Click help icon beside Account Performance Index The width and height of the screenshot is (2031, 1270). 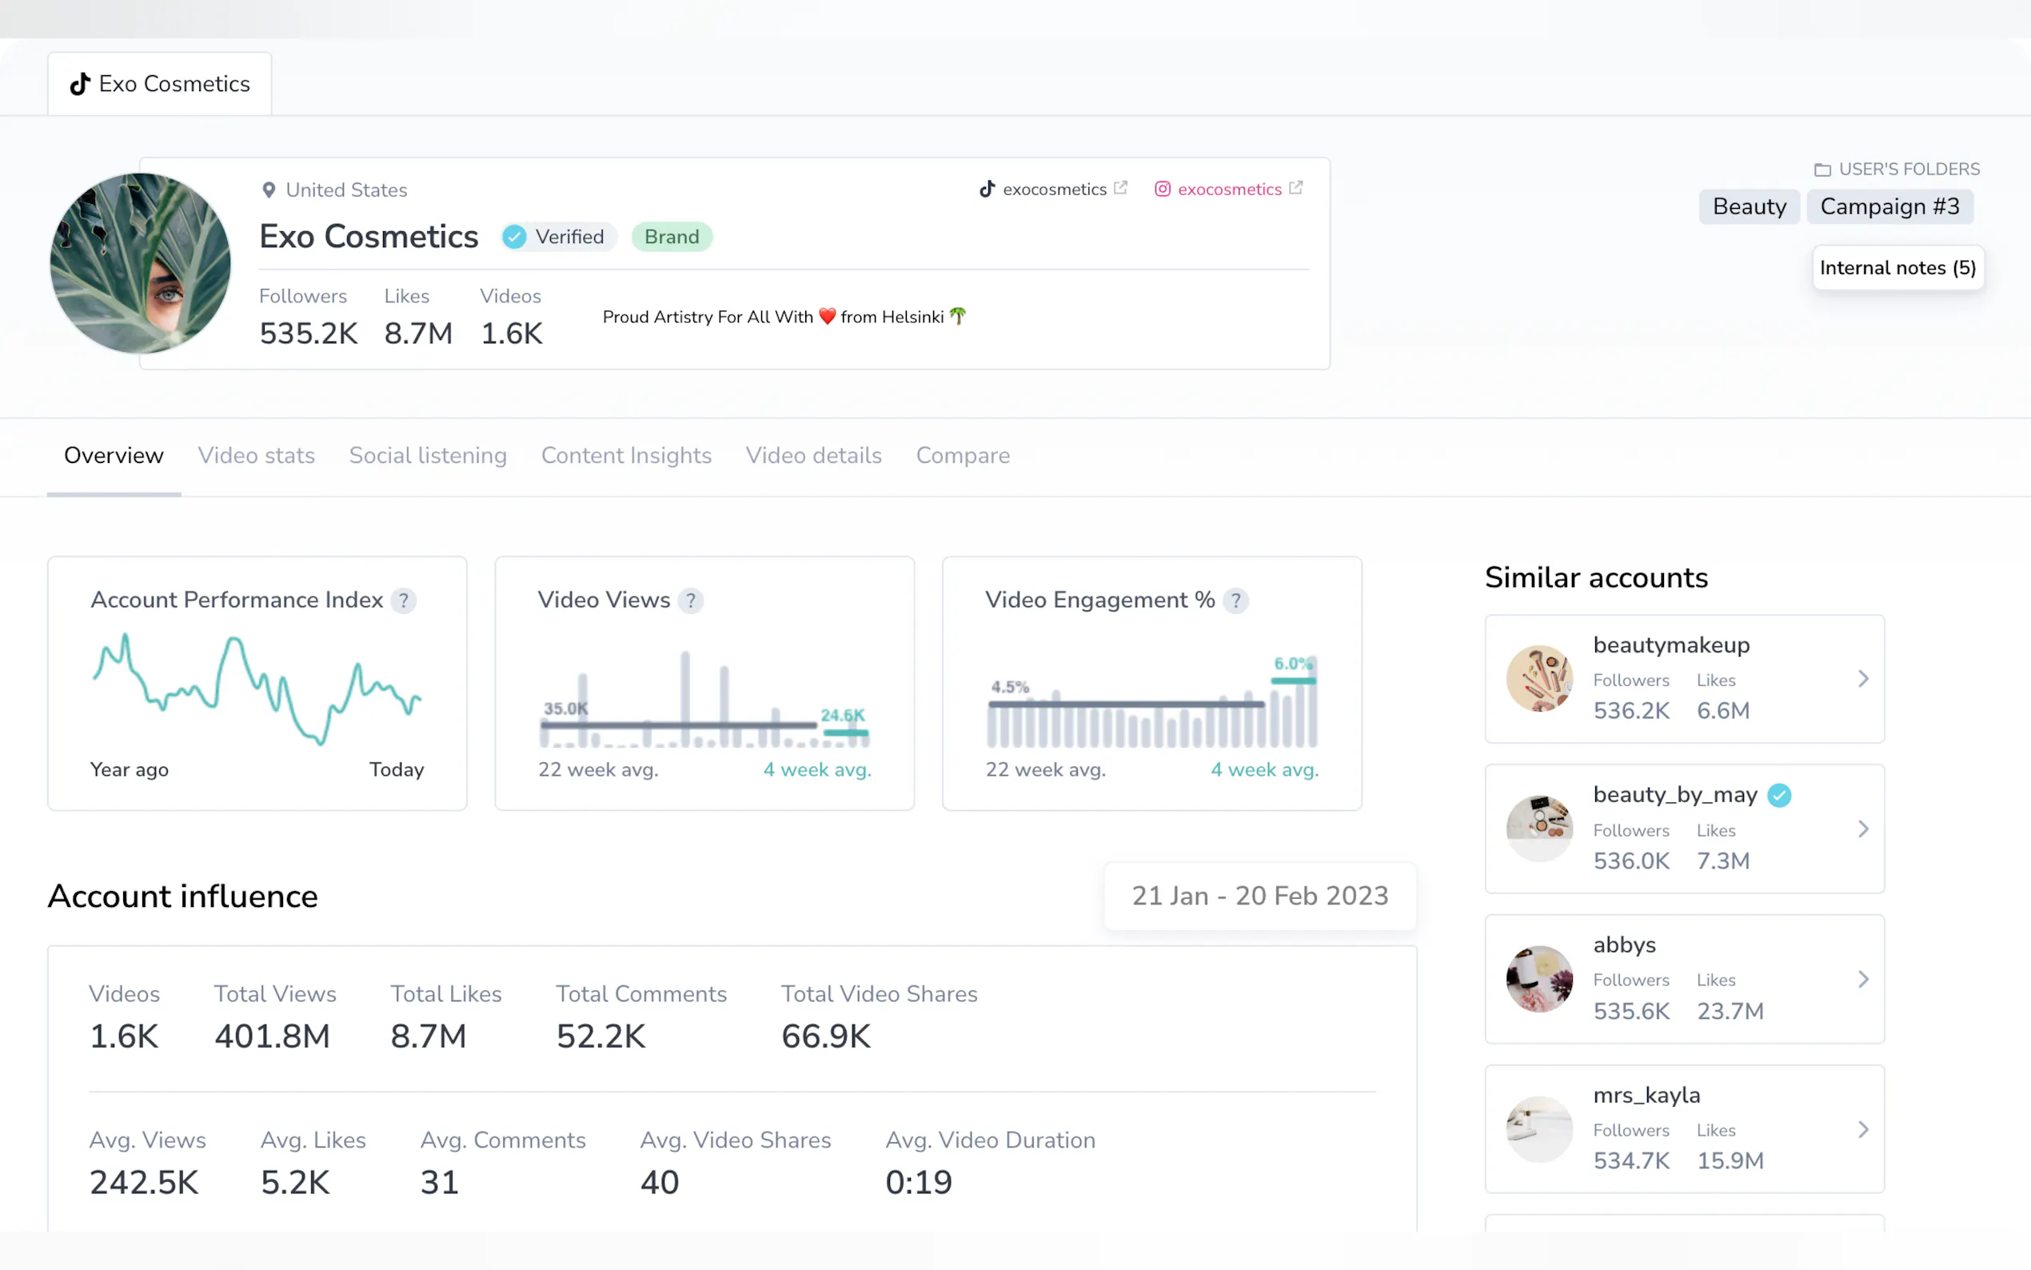tap(404, 601)
